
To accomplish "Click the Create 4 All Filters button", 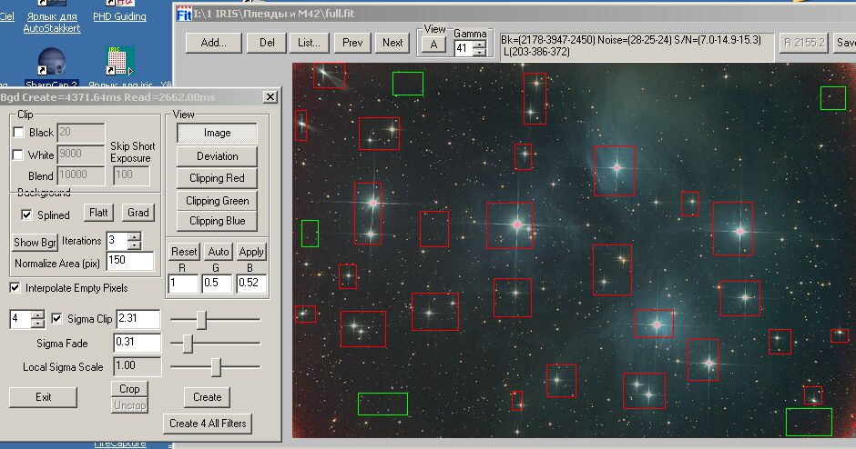I will pos(207,424).
